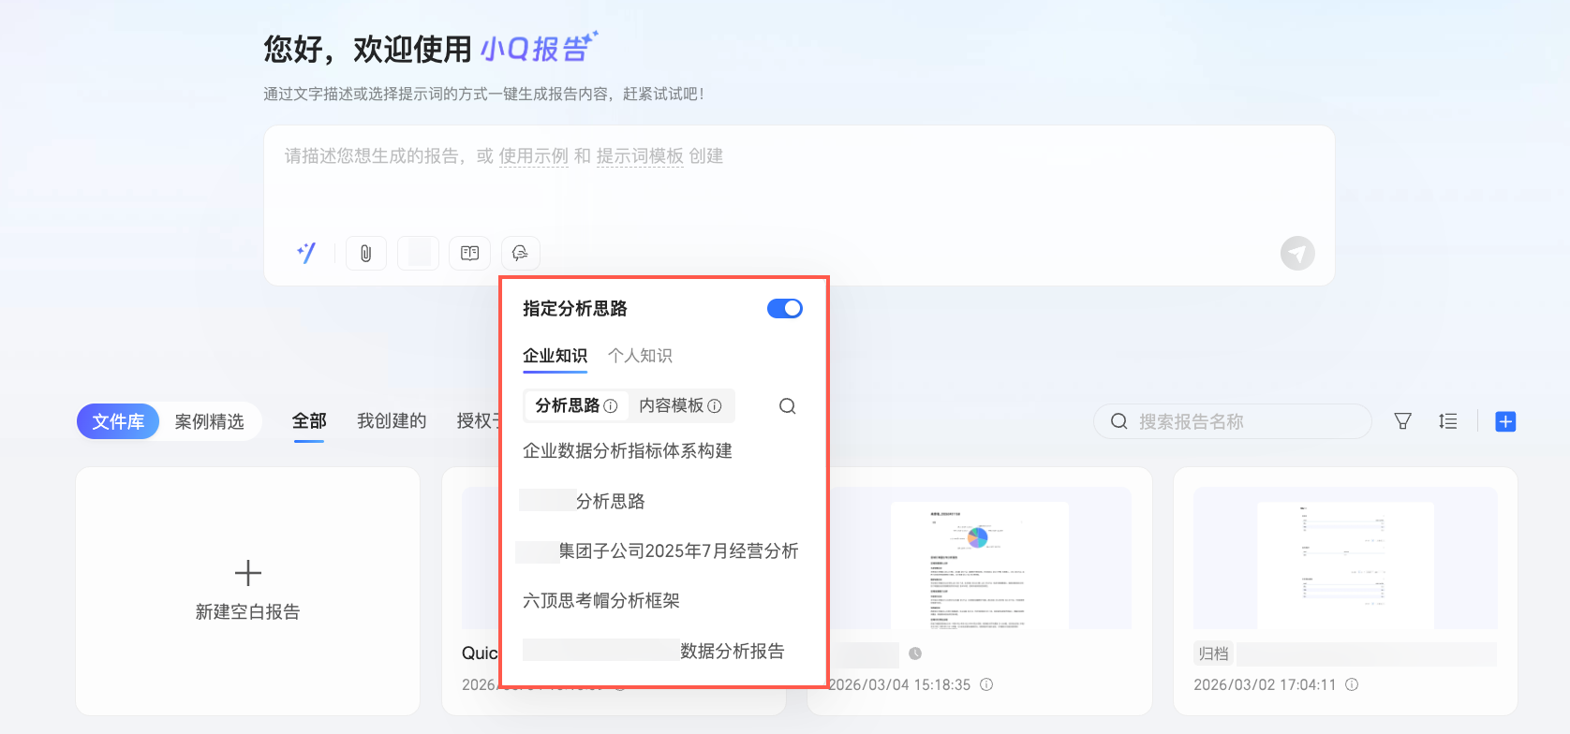Click the clock icon on the report card
The image size is (1570, 734).
[915, 653]
